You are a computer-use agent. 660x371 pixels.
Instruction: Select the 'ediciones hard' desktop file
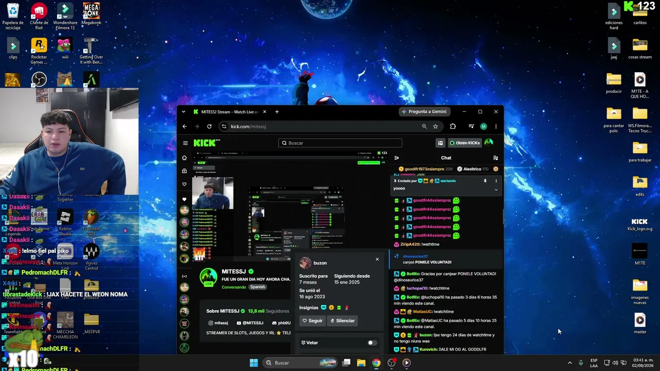pyautogui.click(x=614, y=16)
